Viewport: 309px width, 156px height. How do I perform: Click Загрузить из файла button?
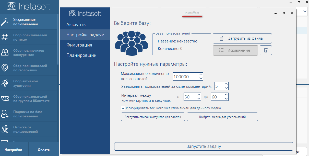242,38
